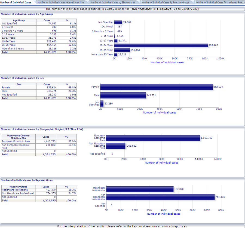Image resolution: width=245 pixels, height=228 pixels.
Task: Open Individual Cases by EEA countries tab
Action: [113, 2]
